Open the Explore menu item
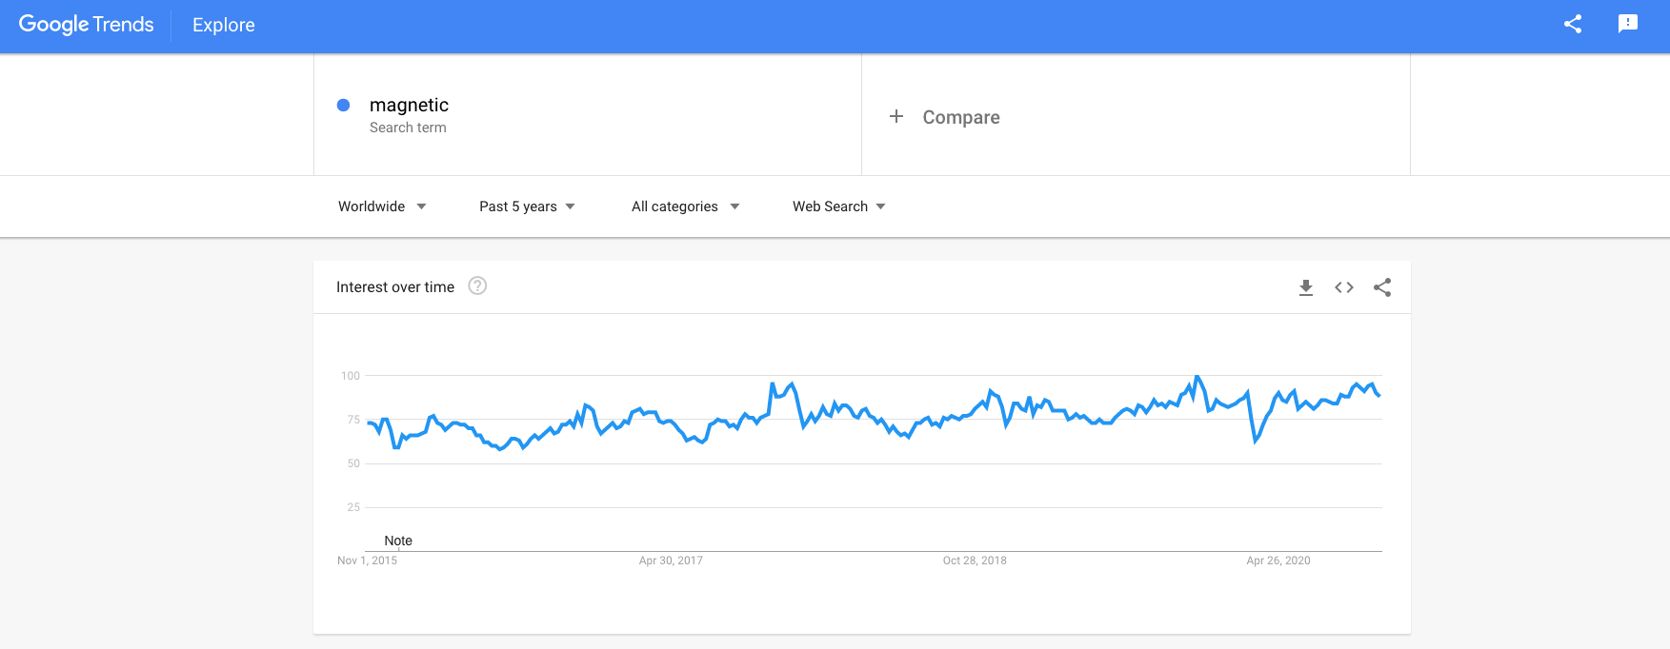This screenshot has width=1670, height=649. click(x=222, y=25)
